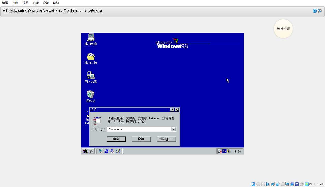This screenshot has width=325, height=187.
Task: Click the USB devices status icon
Action: [x=278, y=184]
